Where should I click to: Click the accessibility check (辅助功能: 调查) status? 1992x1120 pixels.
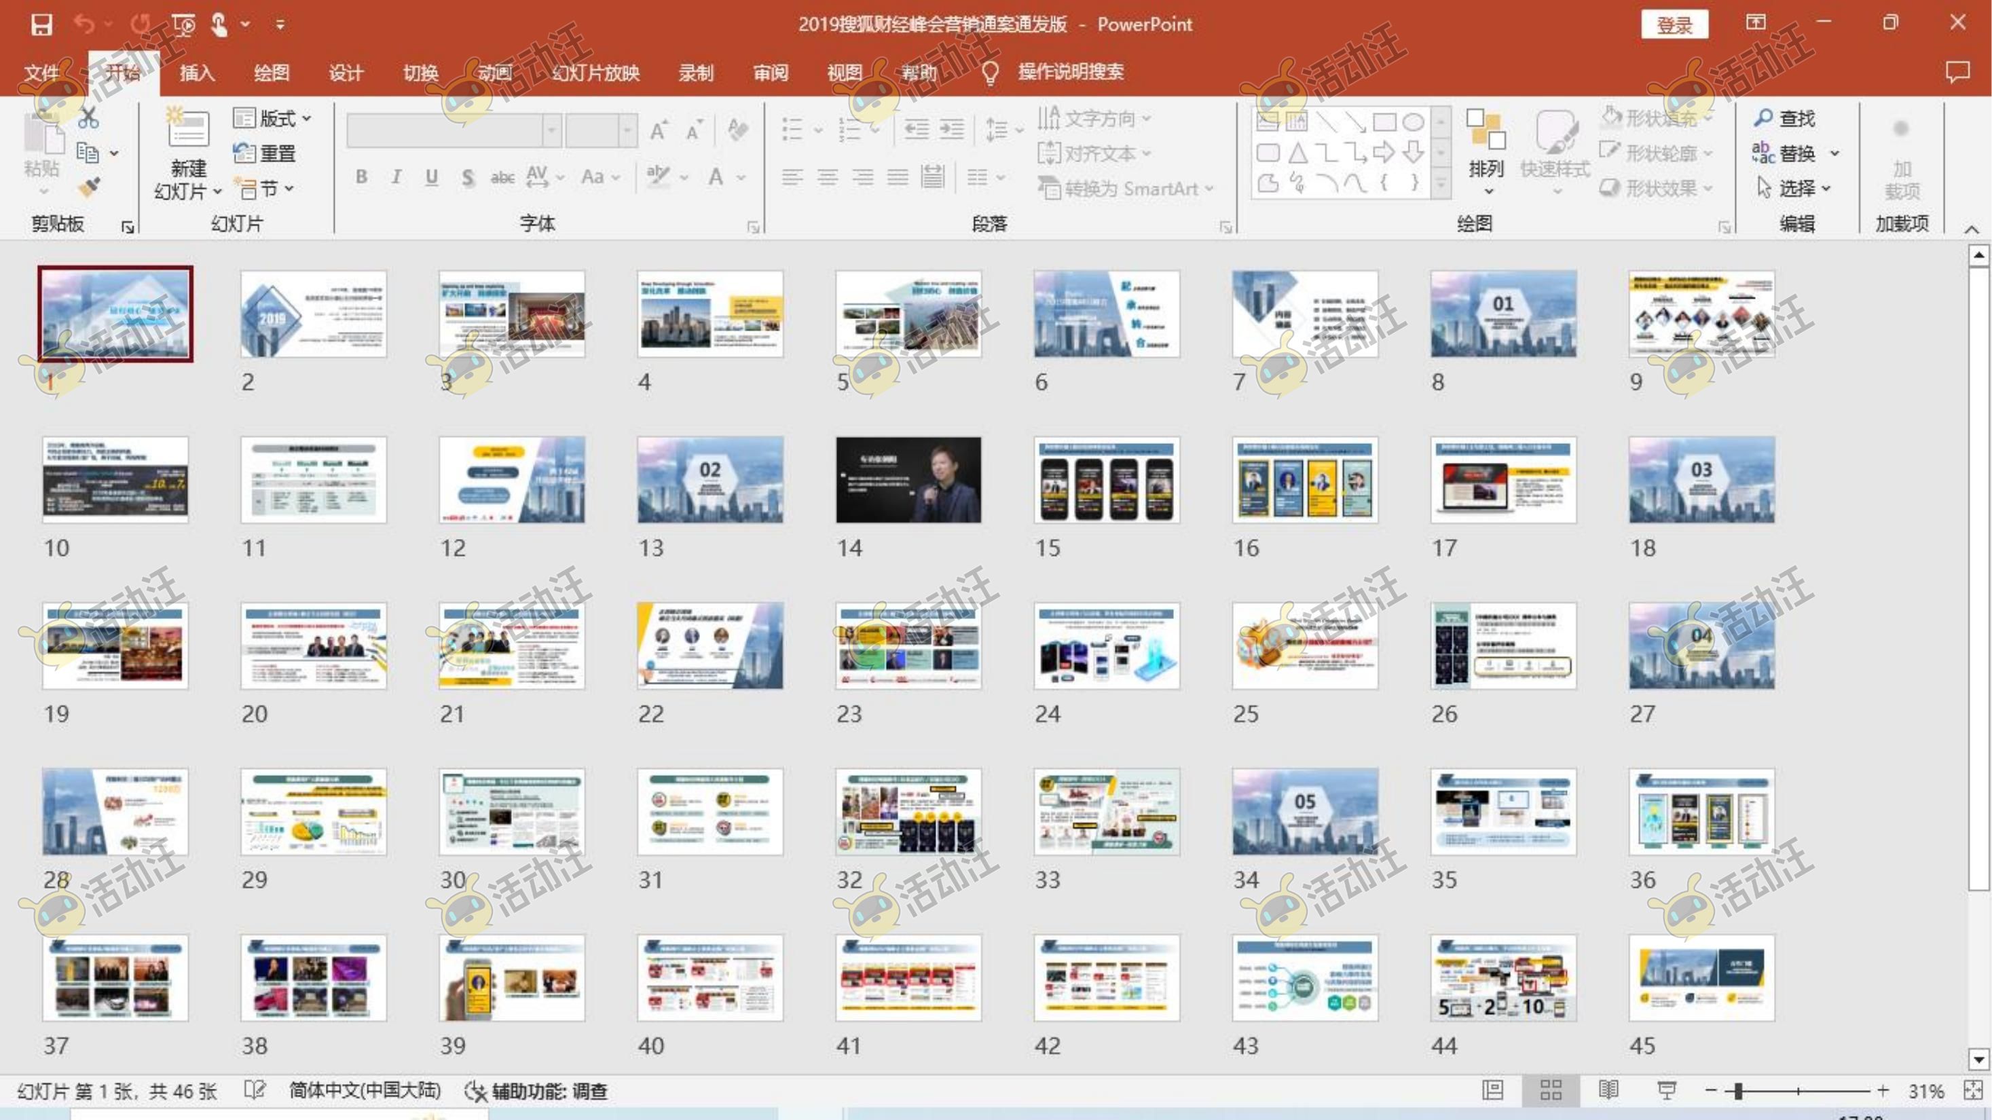536,1091
